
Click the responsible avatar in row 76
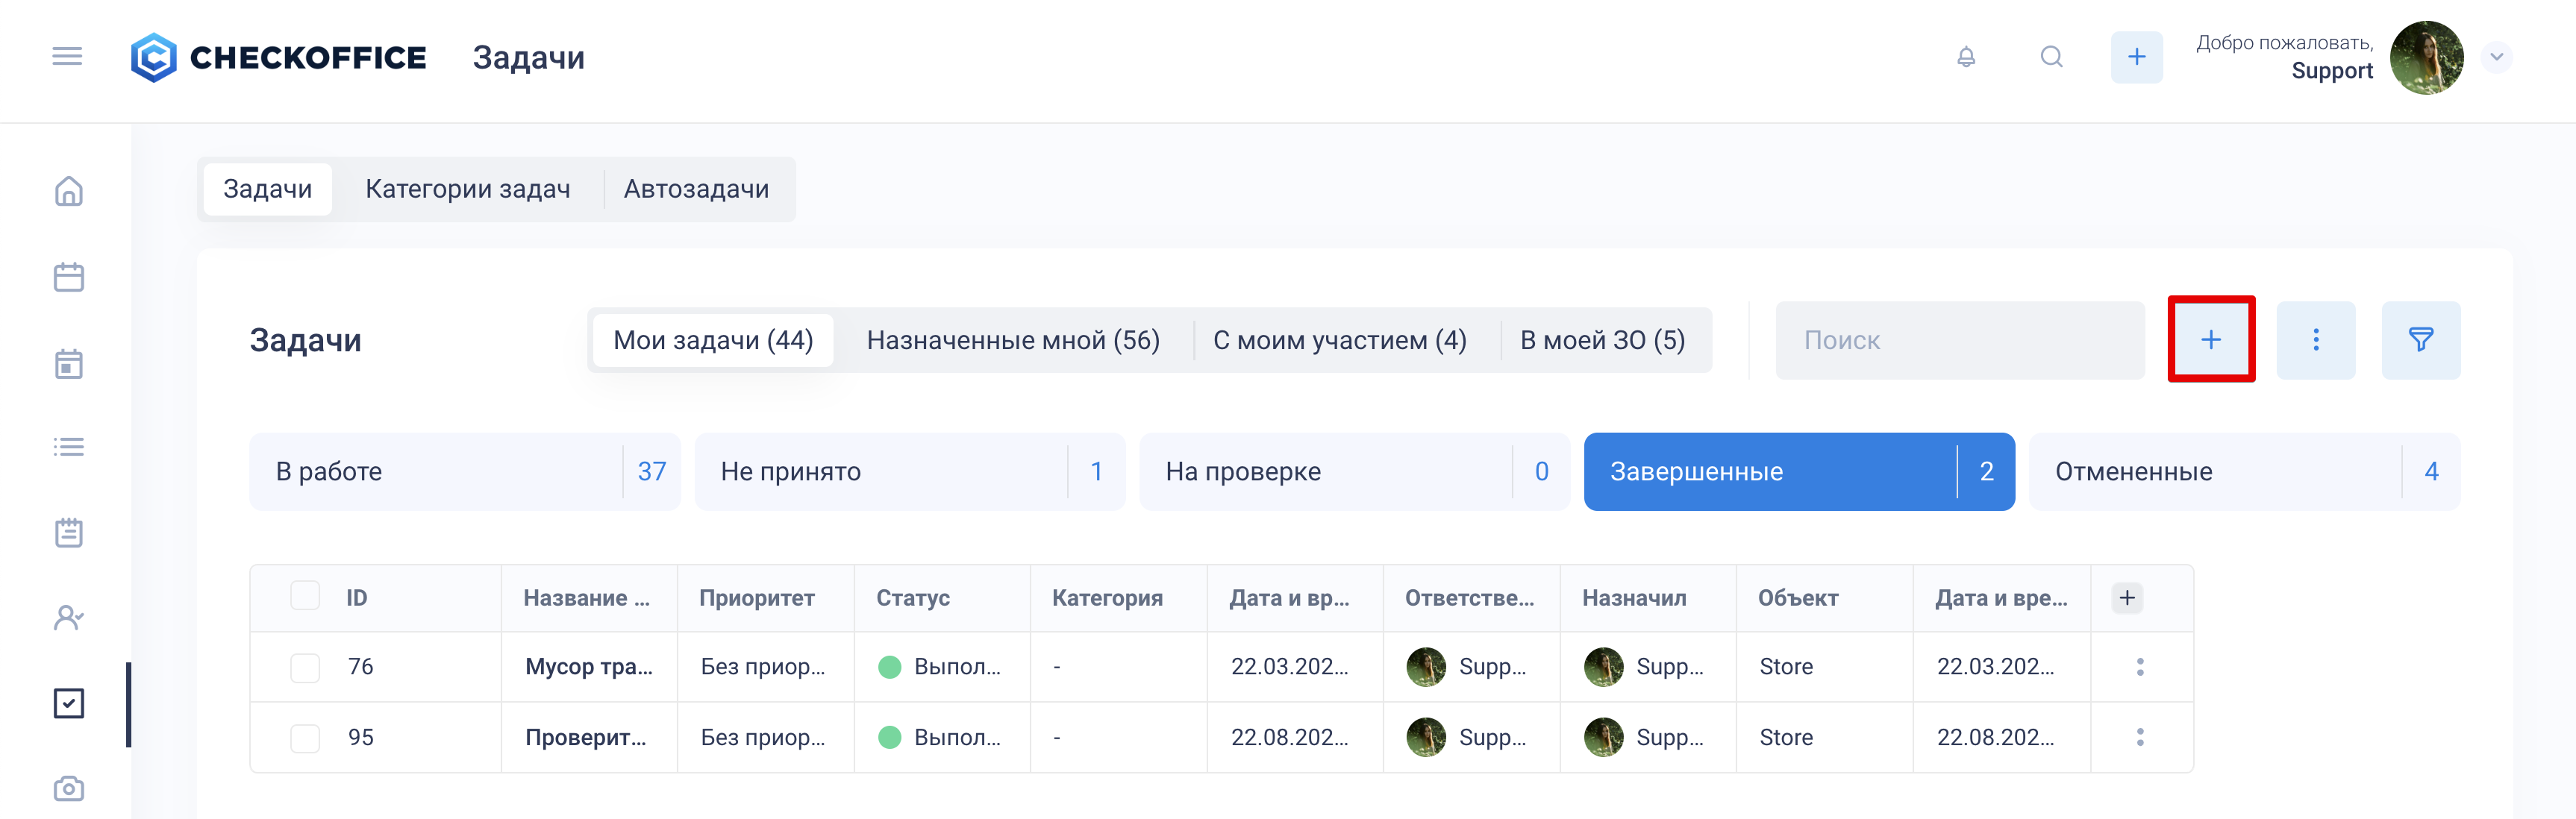tap(1426, 667)
